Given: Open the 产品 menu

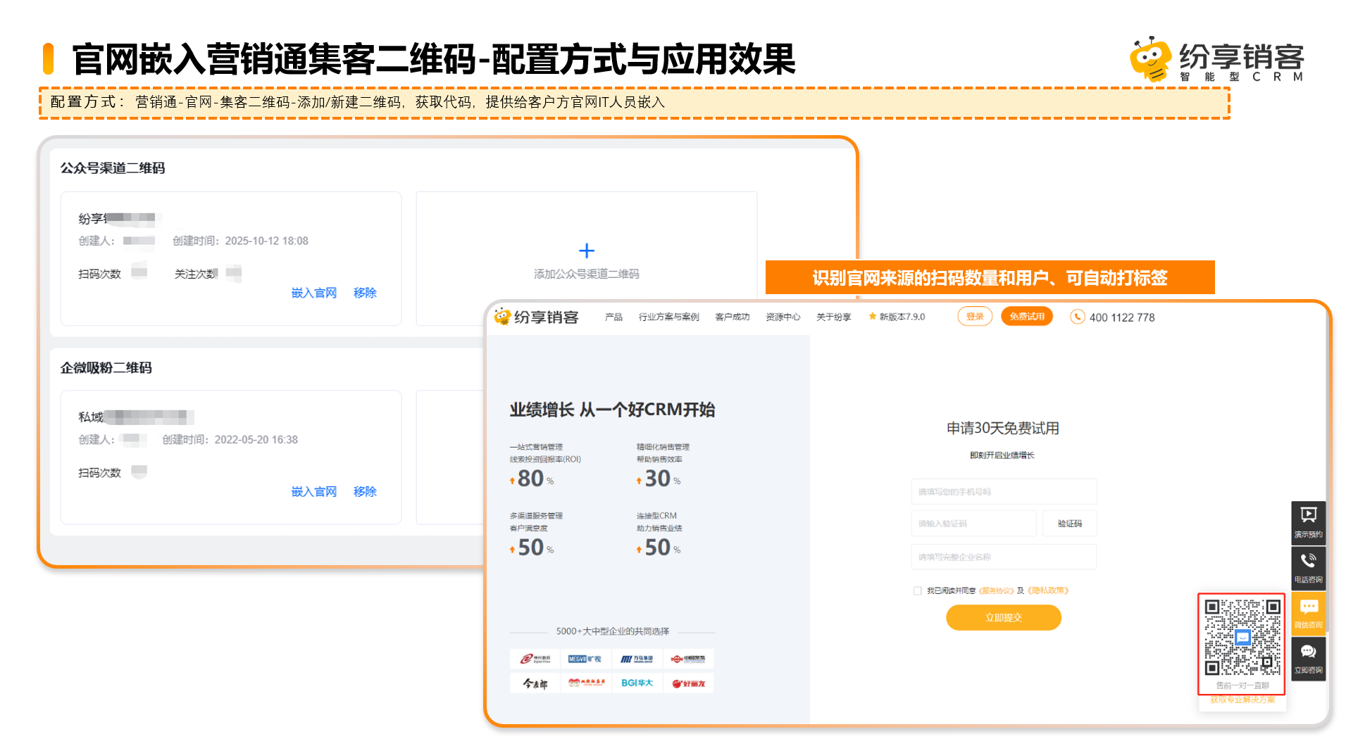Looking at the screenshot, I should click(x=613, y=317).
